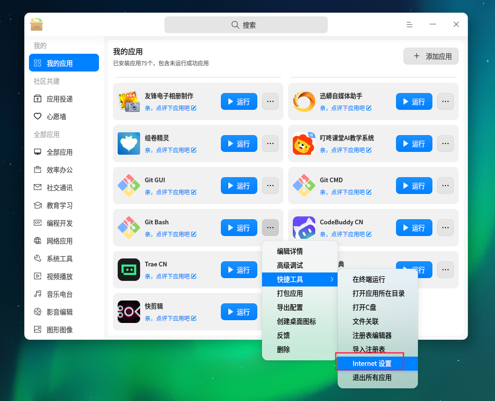Toggle the Git Bash more options button
Screen dimensions: 495x401
(270, 228)
